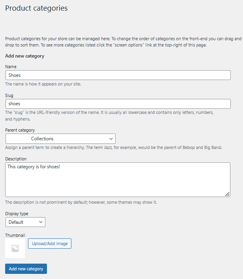Open the Default display type dropdown

pos(25,222)
